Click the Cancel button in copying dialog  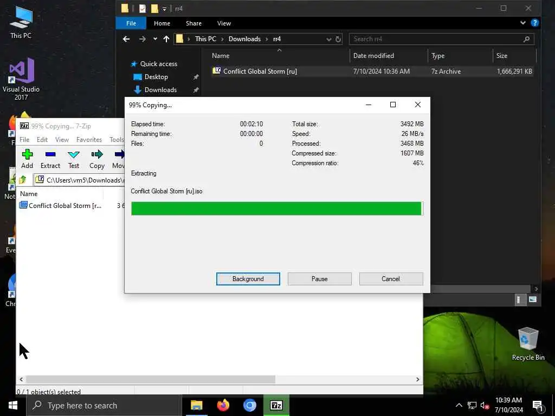(391, 279)
